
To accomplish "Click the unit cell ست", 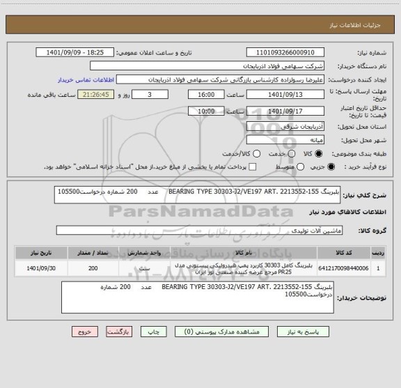I will tap(145, 268).
